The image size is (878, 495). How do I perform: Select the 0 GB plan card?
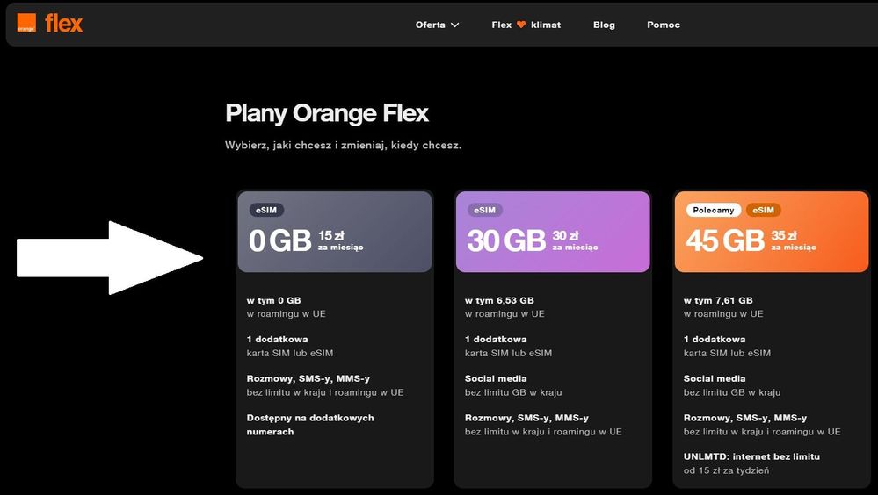coord(334,233)
